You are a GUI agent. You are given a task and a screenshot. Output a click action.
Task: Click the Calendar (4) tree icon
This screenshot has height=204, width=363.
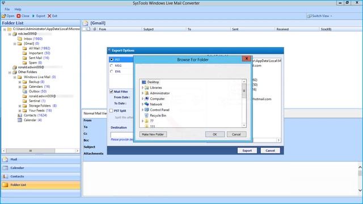click(x=20, y=120)
